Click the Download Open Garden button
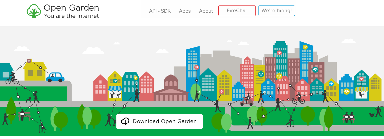 [x=160, y=121]
